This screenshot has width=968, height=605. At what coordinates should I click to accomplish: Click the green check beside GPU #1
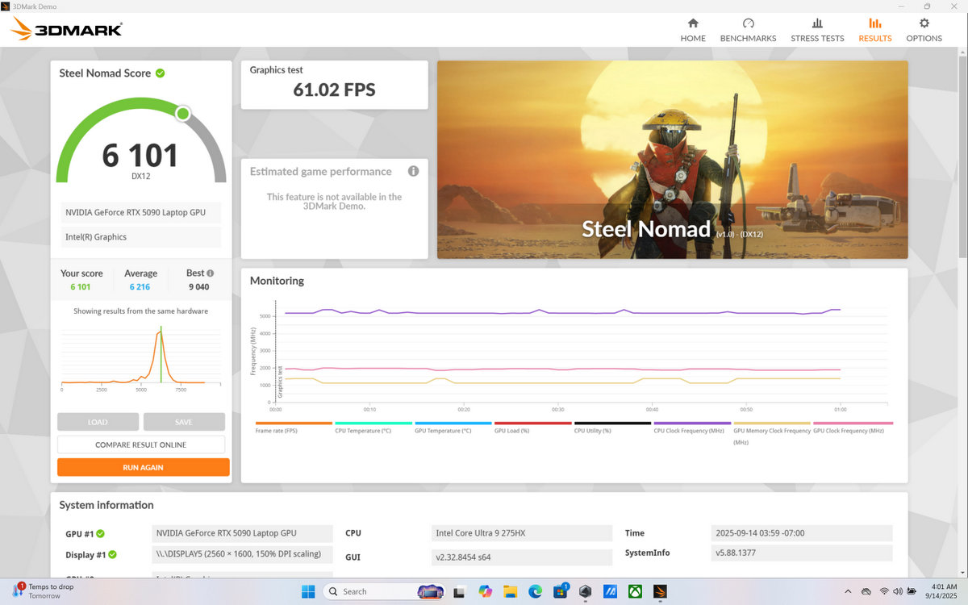tap(101, 534)
